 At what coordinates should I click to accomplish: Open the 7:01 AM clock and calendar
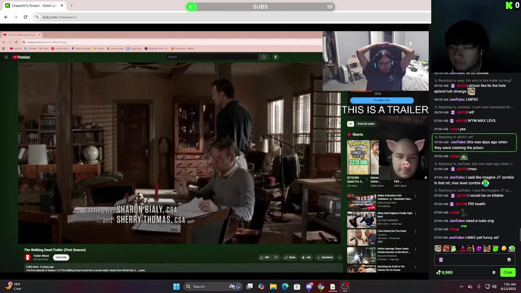click(509, 286)
